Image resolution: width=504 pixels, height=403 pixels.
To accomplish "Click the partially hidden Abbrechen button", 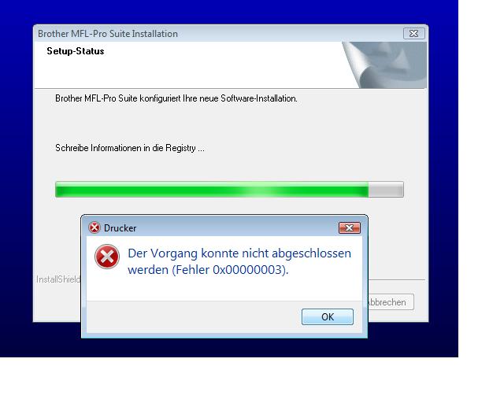I will click(391, 302).
